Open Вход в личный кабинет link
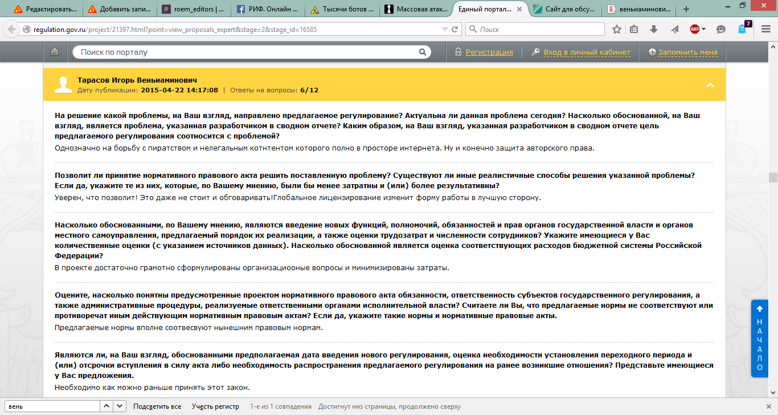This screenshot has width=778, height=415. coord(587,52)
